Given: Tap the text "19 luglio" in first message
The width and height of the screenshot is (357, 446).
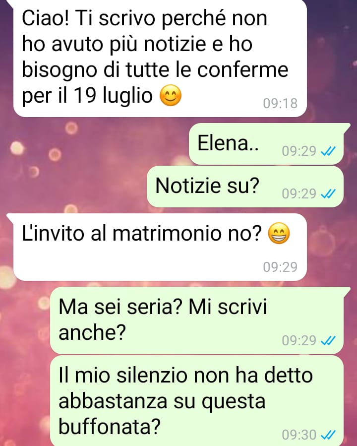Looking at the screenshot, I should (113, 95).
